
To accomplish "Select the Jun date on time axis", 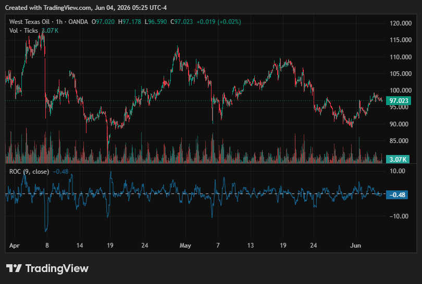I will pyautogui.click(x=355, y=246).
